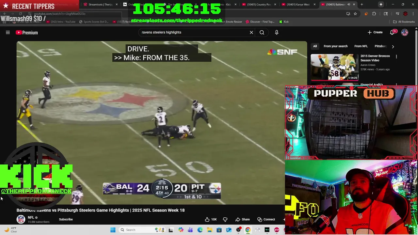The width and height of the screenshot is (418, 235).
Task: Open Microsoft Edge from the taskbar
Action: [200, 230]
